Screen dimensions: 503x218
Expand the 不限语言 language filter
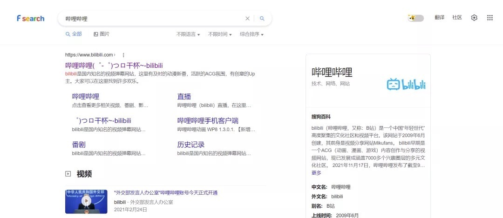188,34
